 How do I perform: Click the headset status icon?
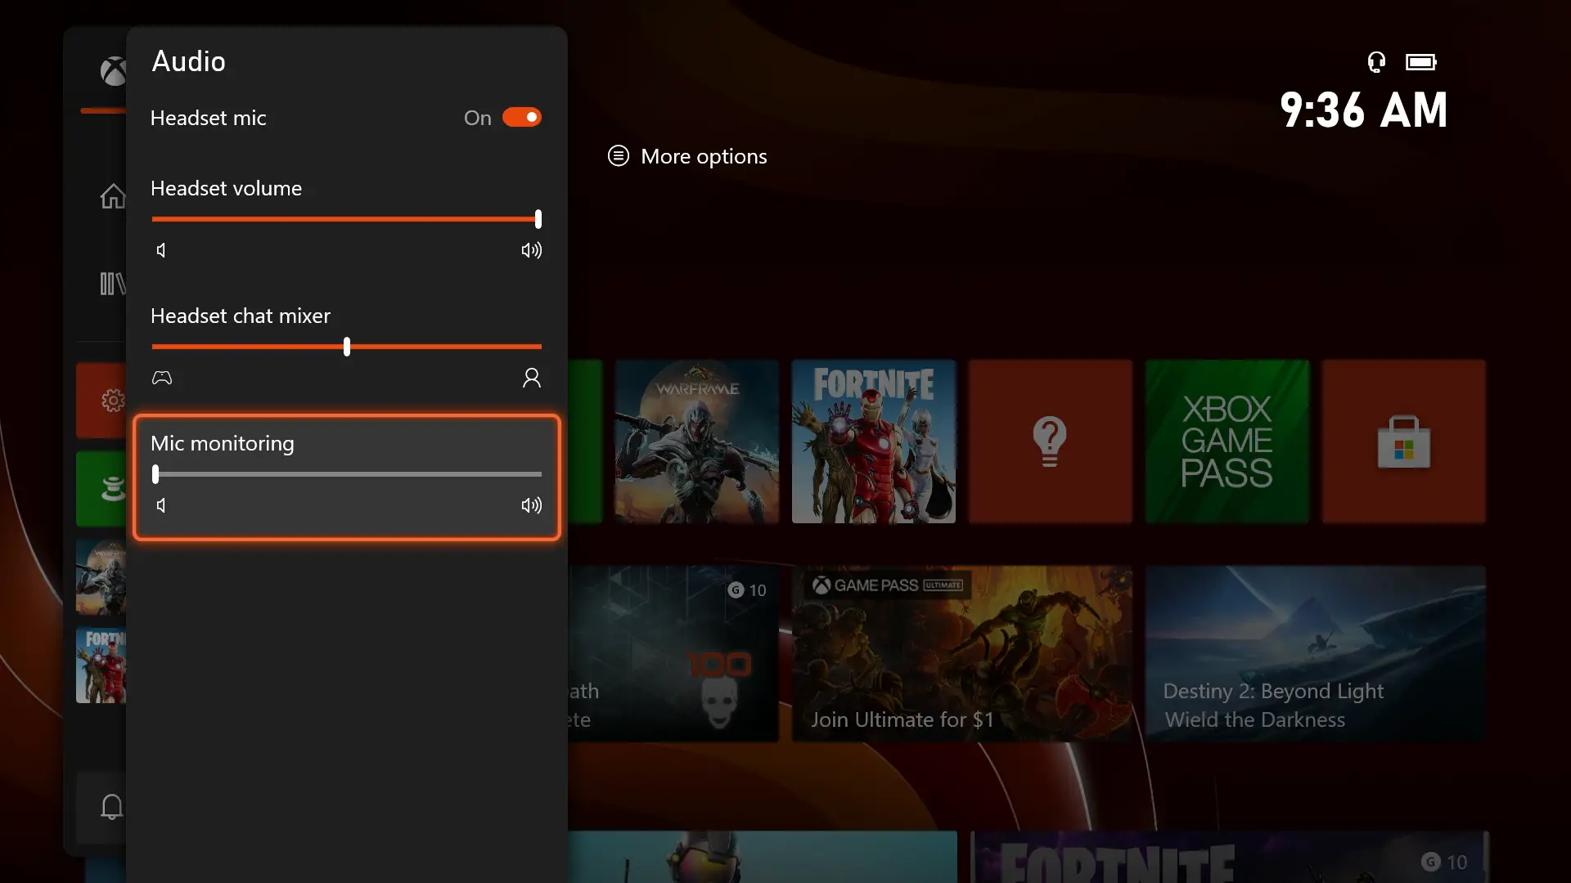(x=1376, y=62)
